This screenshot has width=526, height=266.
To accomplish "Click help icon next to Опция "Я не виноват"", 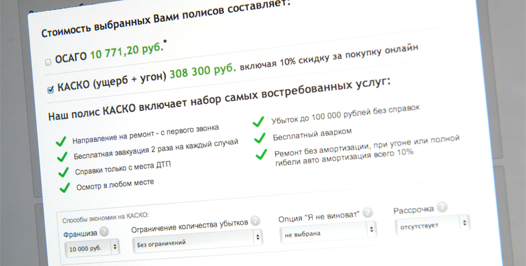I will pyautogui.click(x=368, y=212).
